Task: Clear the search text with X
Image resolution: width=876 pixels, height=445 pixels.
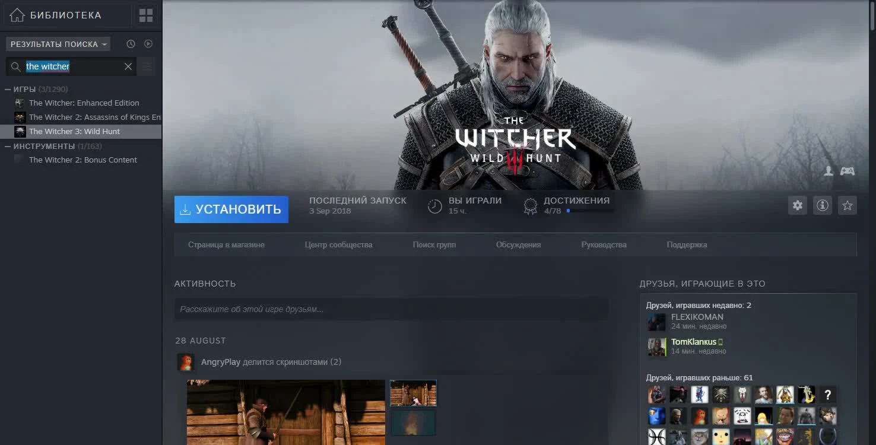Action: [128, 66]
